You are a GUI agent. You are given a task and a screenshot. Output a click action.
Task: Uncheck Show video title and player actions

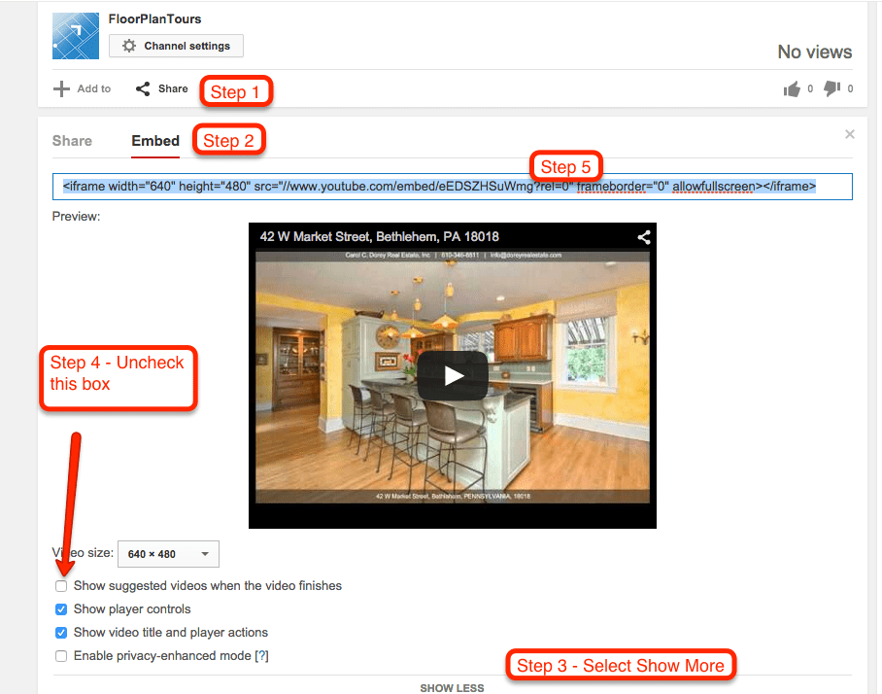click(x=61, y=633)
